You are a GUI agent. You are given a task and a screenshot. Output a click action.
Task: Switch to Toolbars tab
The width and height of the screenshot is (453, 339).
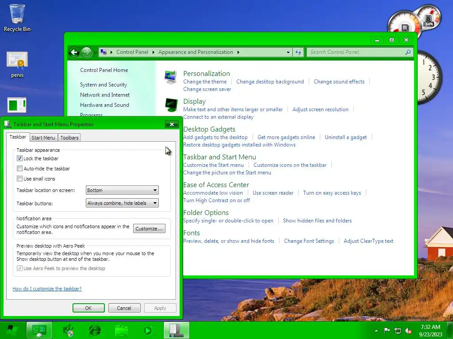point(69,138)
